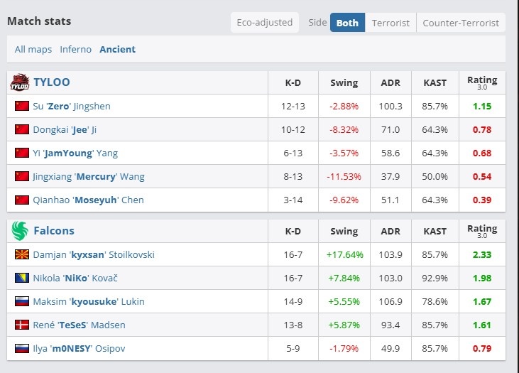Open the Falcons team page link
Viewport: 519px width, 373px height.
click(54, 231)
